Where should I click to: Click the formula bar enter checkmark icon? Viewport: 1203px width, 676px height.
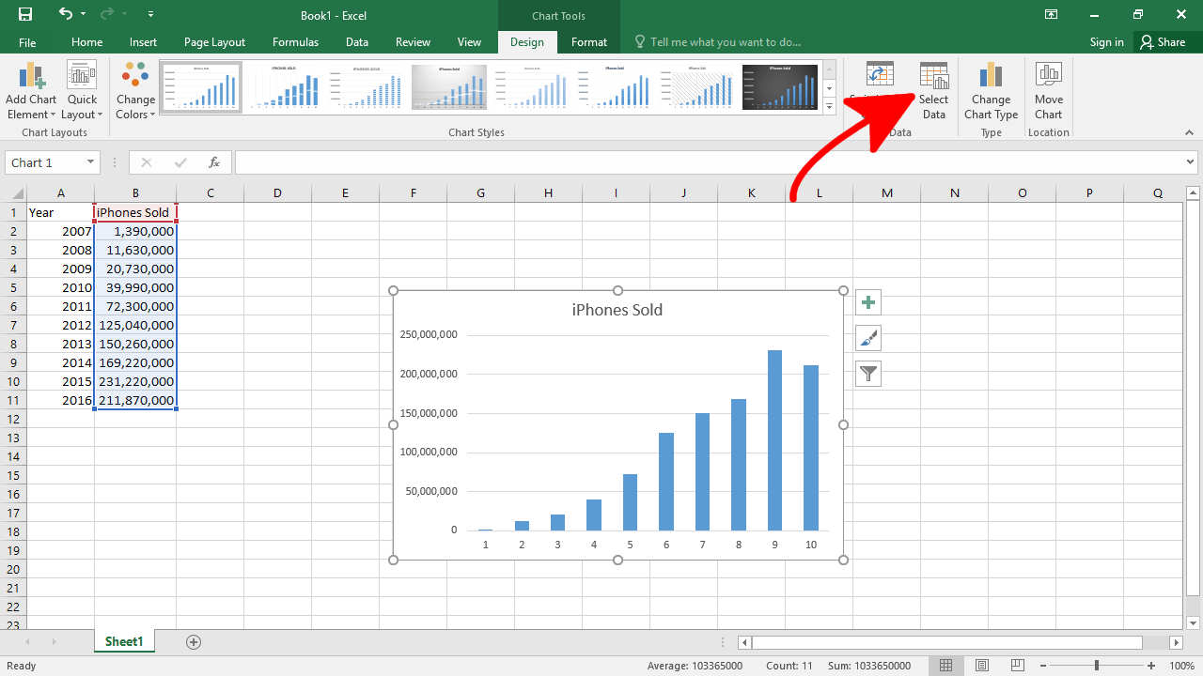[x=180, y=162]
